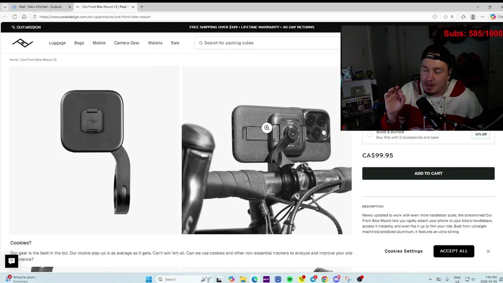Image resolution: width=503 pixels, height=283 pixels.
Task: View site information lock icon
Action: (35, 17)
